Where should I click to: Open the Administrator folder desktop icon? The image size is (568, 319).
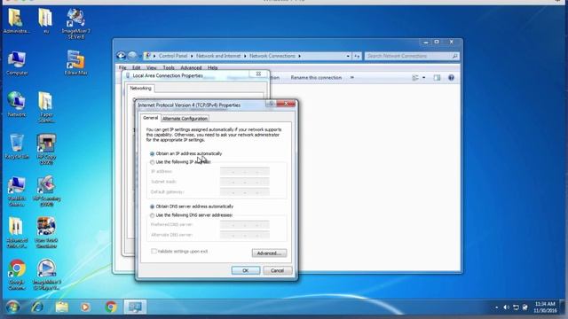16,21
